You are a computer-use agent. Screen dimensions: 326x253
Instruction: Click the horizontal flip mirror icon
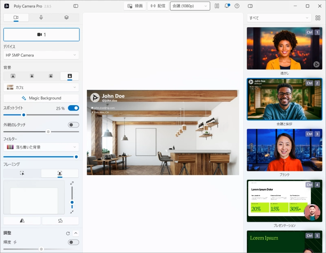22,221
